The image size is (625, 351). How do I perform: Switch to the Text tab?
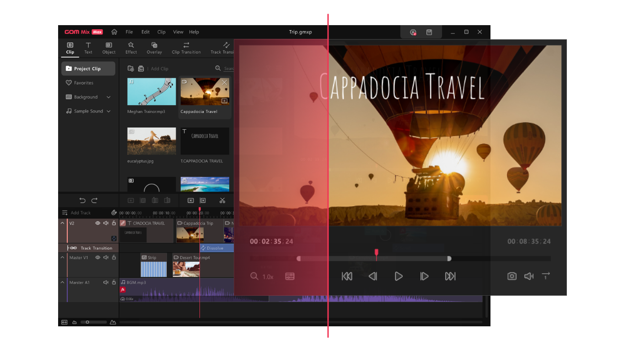[x=88, y=48]
